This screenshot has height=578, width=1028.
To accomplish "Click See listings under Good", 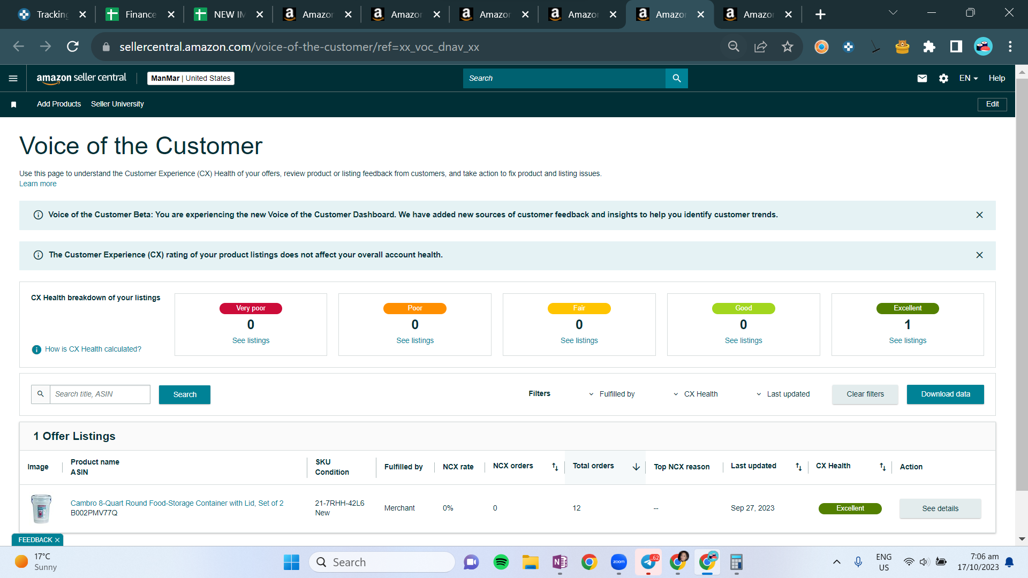I will [744, 341].
